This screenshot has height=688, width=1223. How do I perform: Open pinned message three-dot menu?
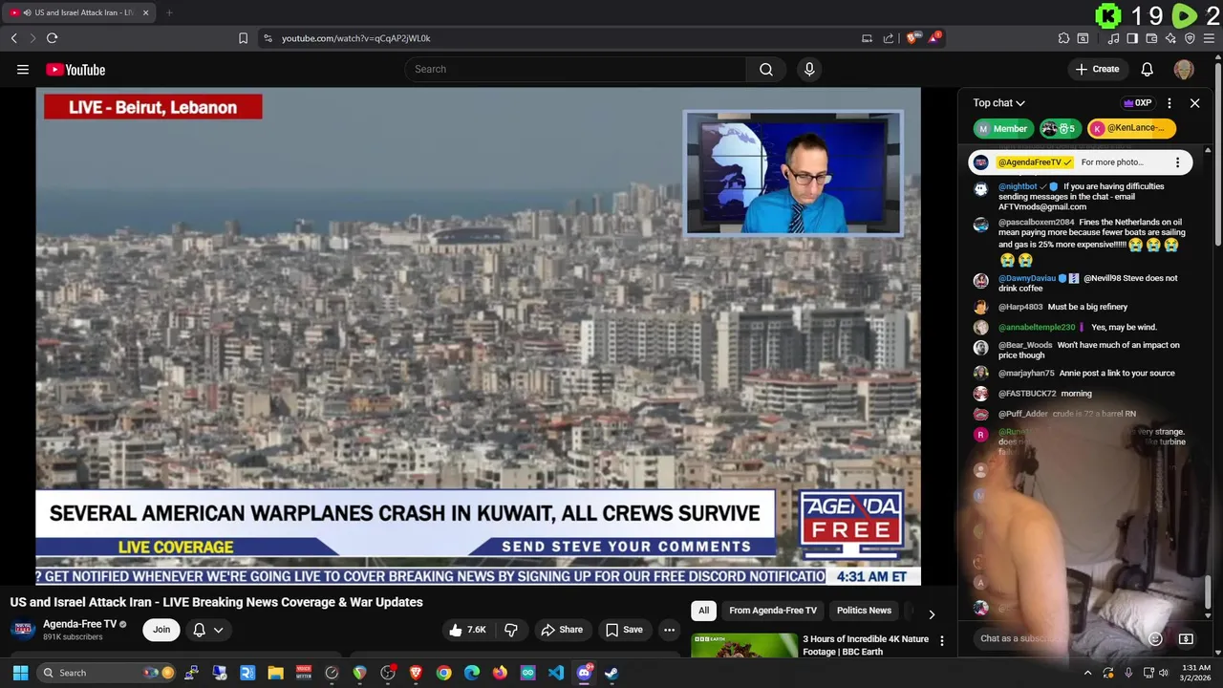tap(1177, 162)
